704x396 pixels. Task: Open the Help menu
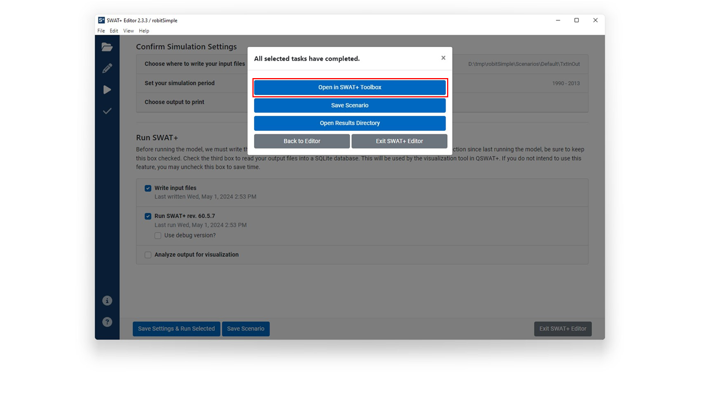click(144, 31)
